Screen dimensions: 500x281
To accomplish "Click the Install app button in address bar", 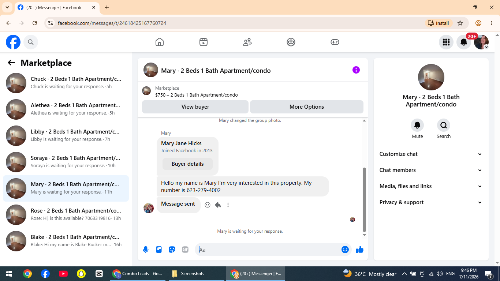I will click(439, 23).
